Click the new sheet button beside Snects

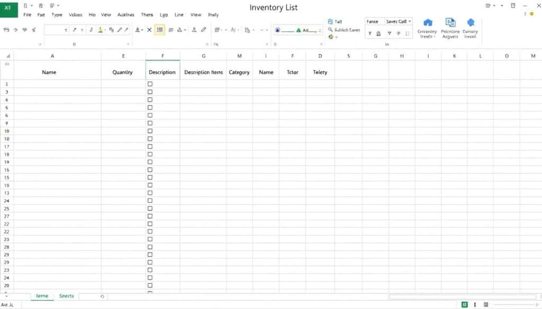click(102, 296)
